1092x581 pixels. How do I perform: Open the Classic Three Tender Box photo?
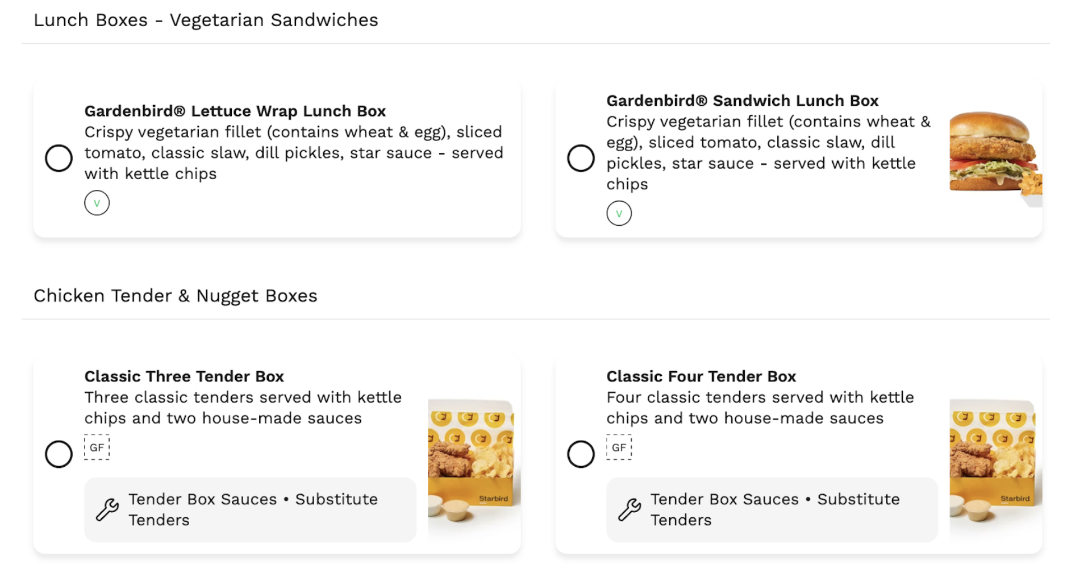tap(473, 461)
